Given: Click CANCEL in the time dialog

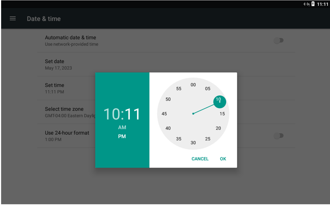Looking at the screenshot, I should click(x=200, y=159).
